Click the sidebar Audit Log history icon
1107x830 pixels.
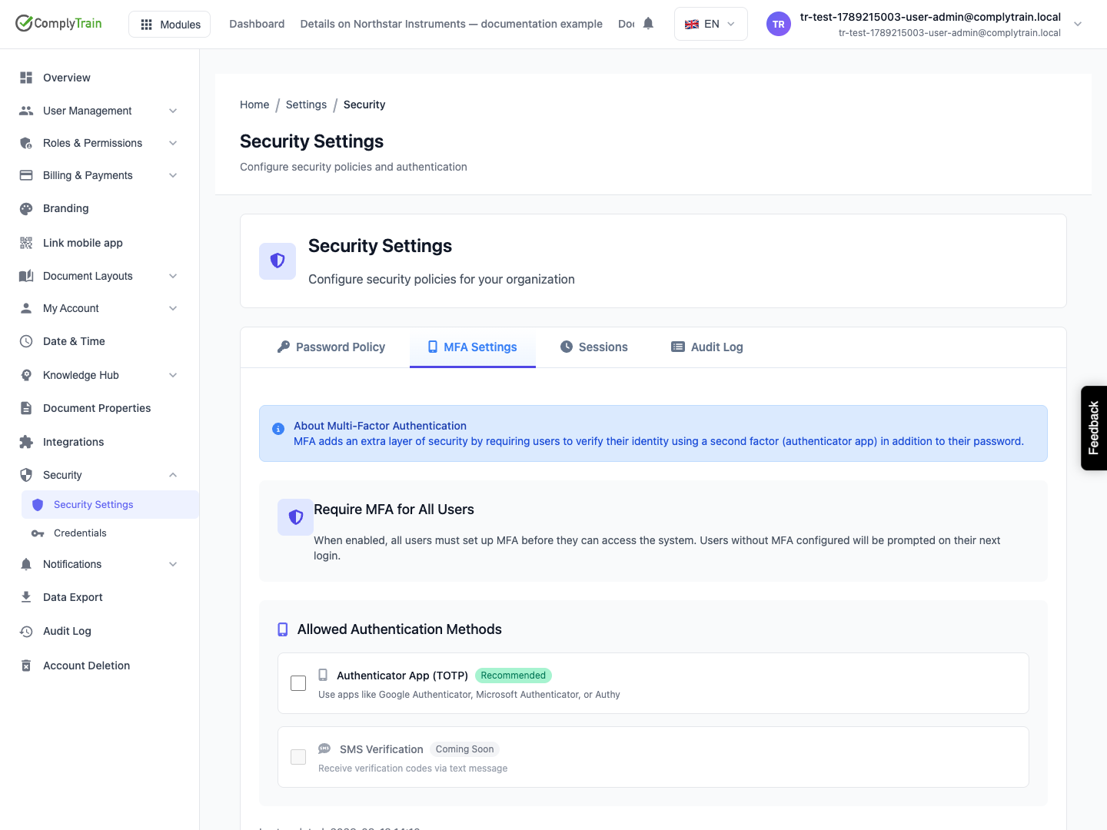click(26, 631)
